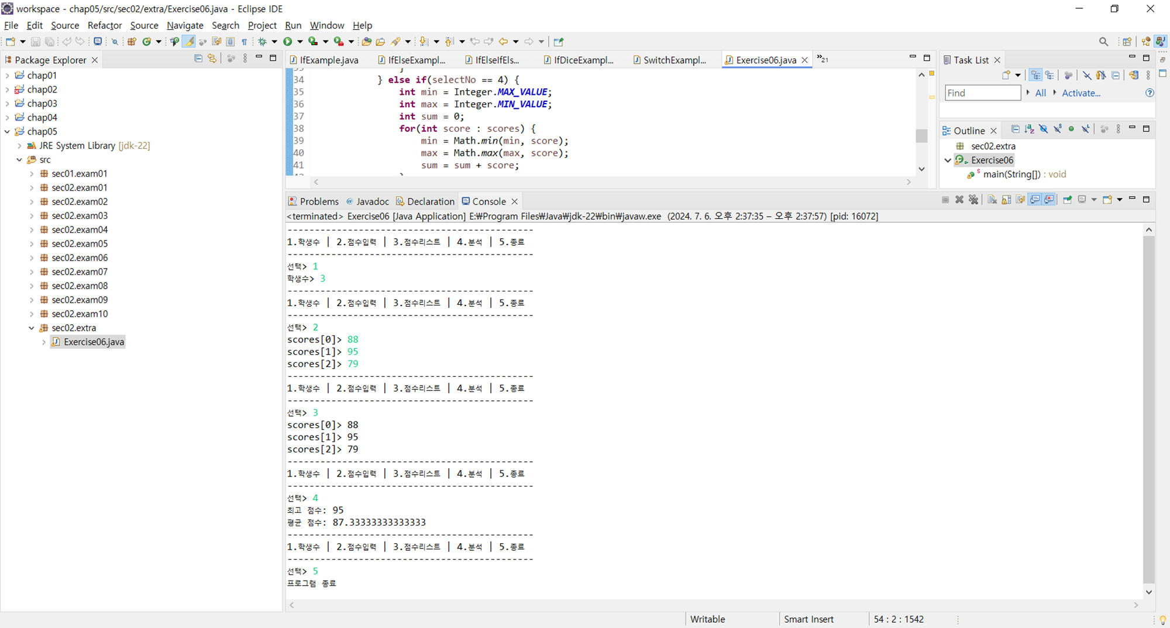Toggle Word Wrap in Console

click(1020, 200)
